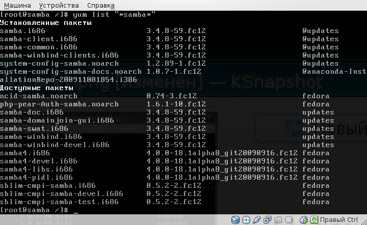
Task: Click the fedora repo for mcid-samba
Action: point(316,96)
